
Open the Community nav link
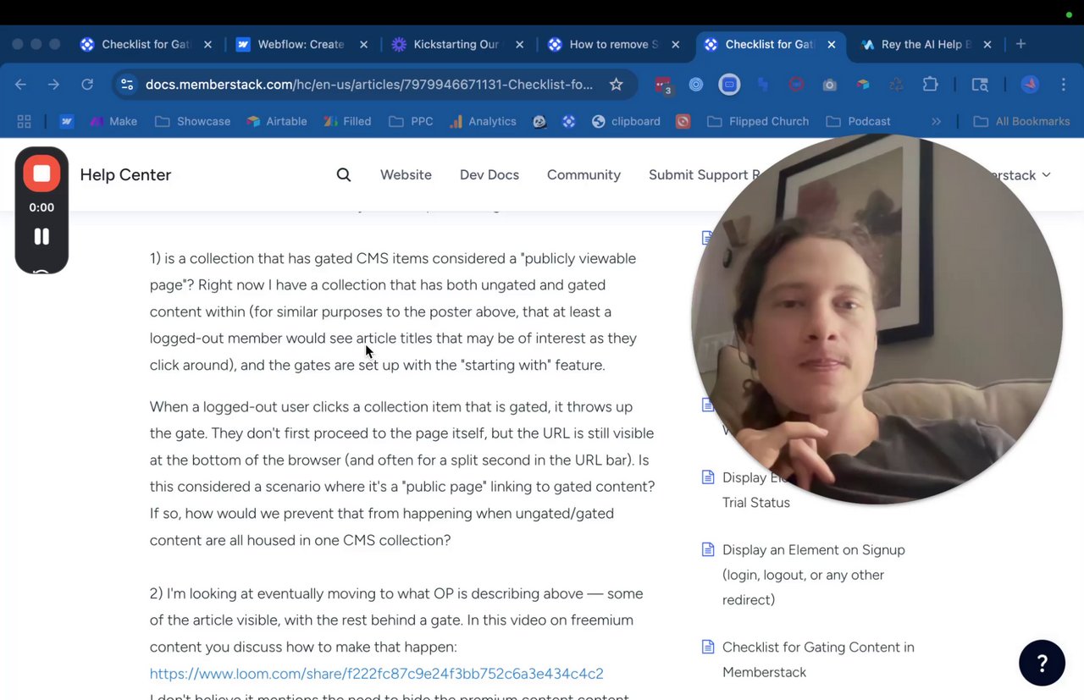click(583, 174)
